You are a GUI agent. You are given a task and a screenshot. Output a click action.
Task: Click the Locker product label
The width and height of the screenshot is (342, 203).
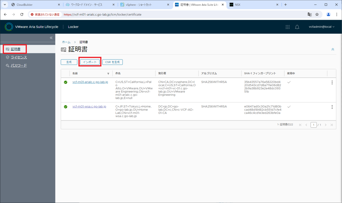point(73,27)
